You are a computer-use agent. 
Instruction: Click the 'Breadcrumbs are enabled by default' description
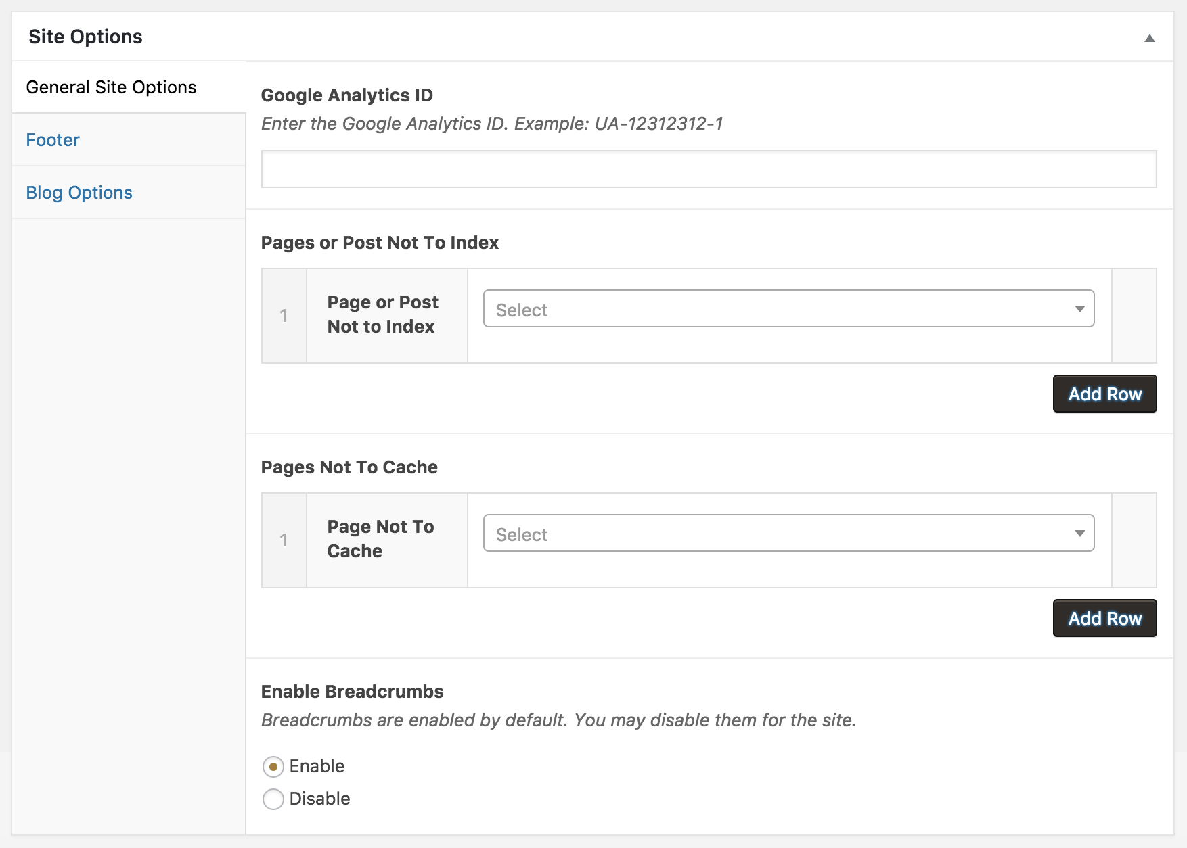tap(558, 720)
